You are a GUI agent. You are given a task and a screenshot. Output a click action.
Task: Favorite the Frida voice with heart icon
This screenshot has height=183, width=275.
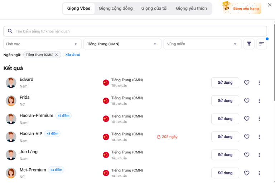(x=247, y=101)
